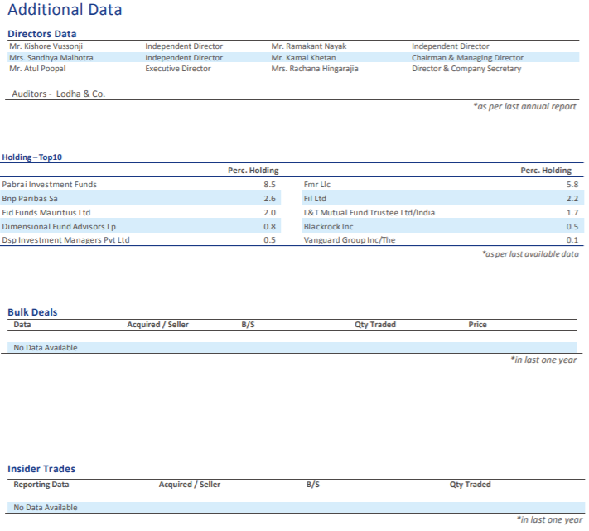Screen dimensions: 589x531
Task: Click the Bulk Deals section heading
Action: click(x=32, y=312)
